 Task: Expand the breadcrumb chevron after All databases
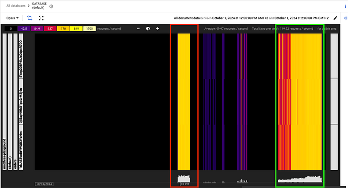click(28, 6)
